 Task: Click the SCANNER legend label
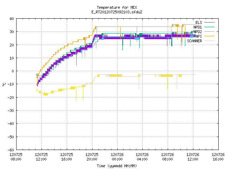[x=194, y=41]
